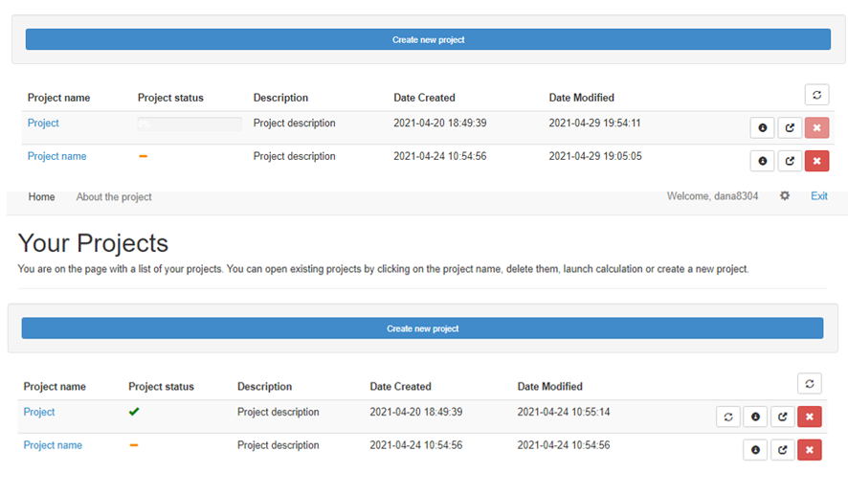Click the project status progress bar
848x496 pixels.
189,124
